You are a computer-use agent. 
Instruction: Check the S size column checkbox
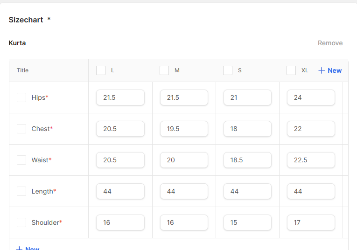(228, 70)
